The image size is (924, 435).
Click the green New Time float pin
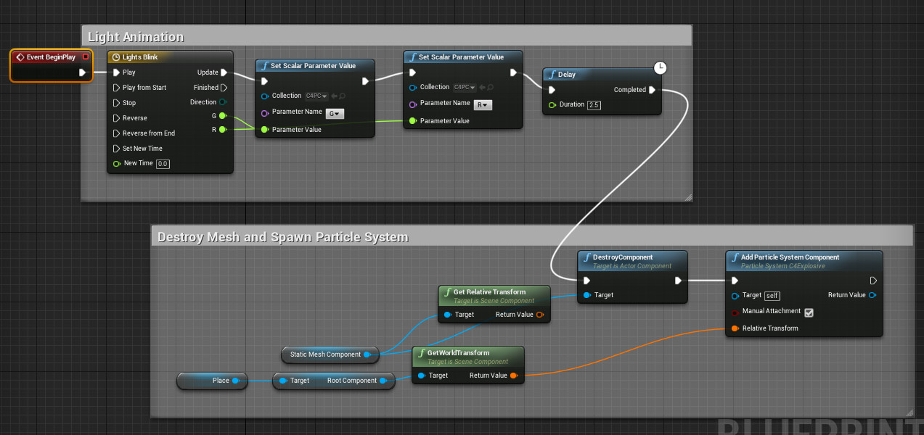tap(116, 163)
